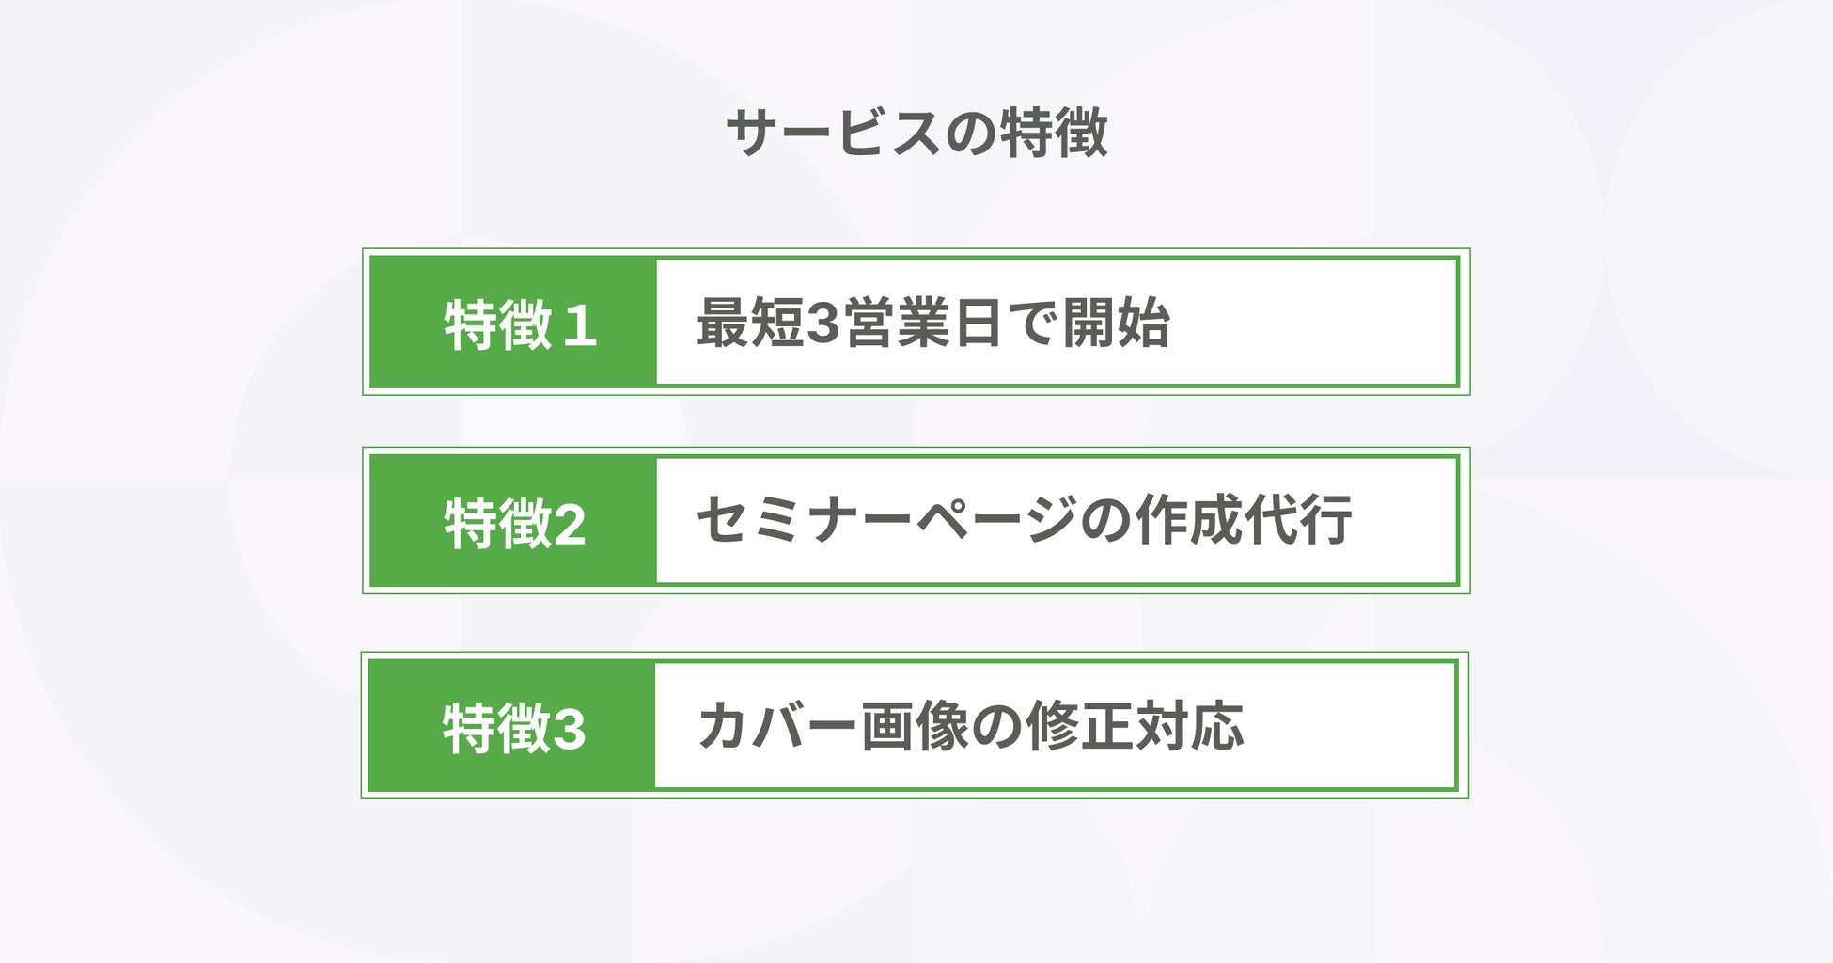Viewport: 1833px width, 963px height.
Task: Click the 最短3営業日で開始 text
Action: coord(932,323)
